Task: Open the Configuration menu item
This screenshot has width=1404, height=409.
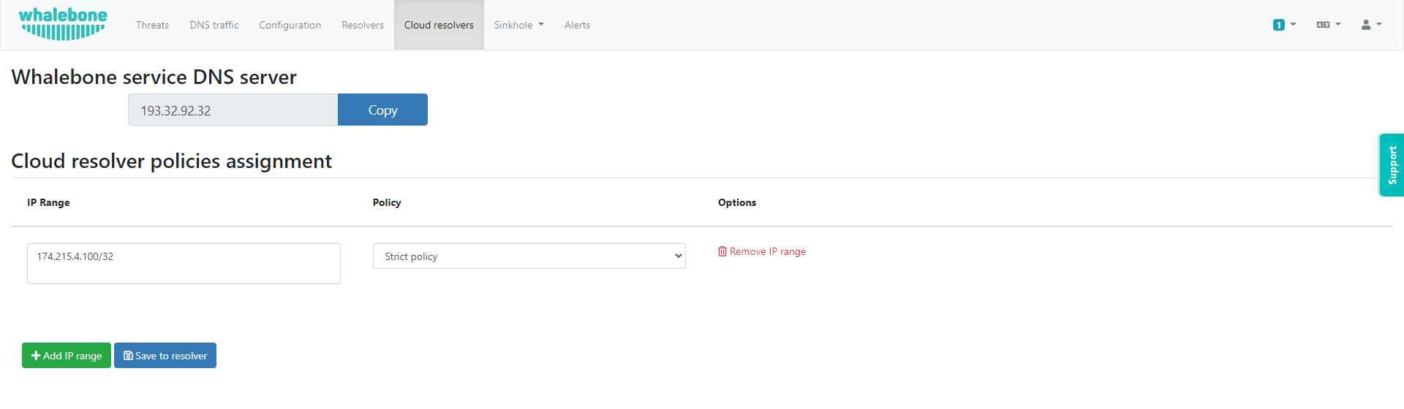Action: [290, 25]
